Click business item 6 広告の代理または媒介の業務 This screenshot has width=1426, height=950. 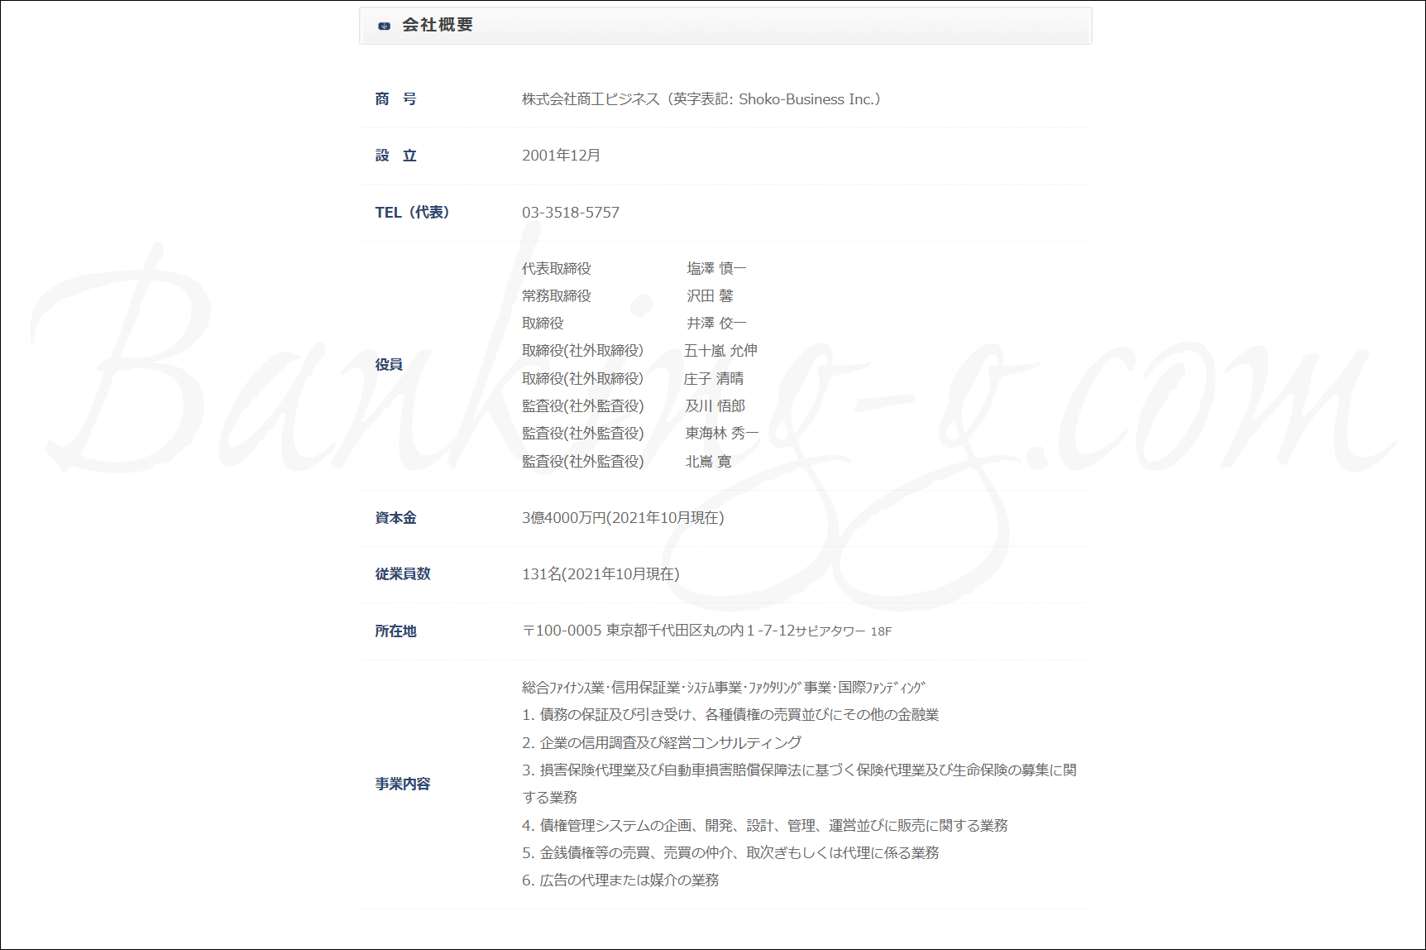[620, 880]
